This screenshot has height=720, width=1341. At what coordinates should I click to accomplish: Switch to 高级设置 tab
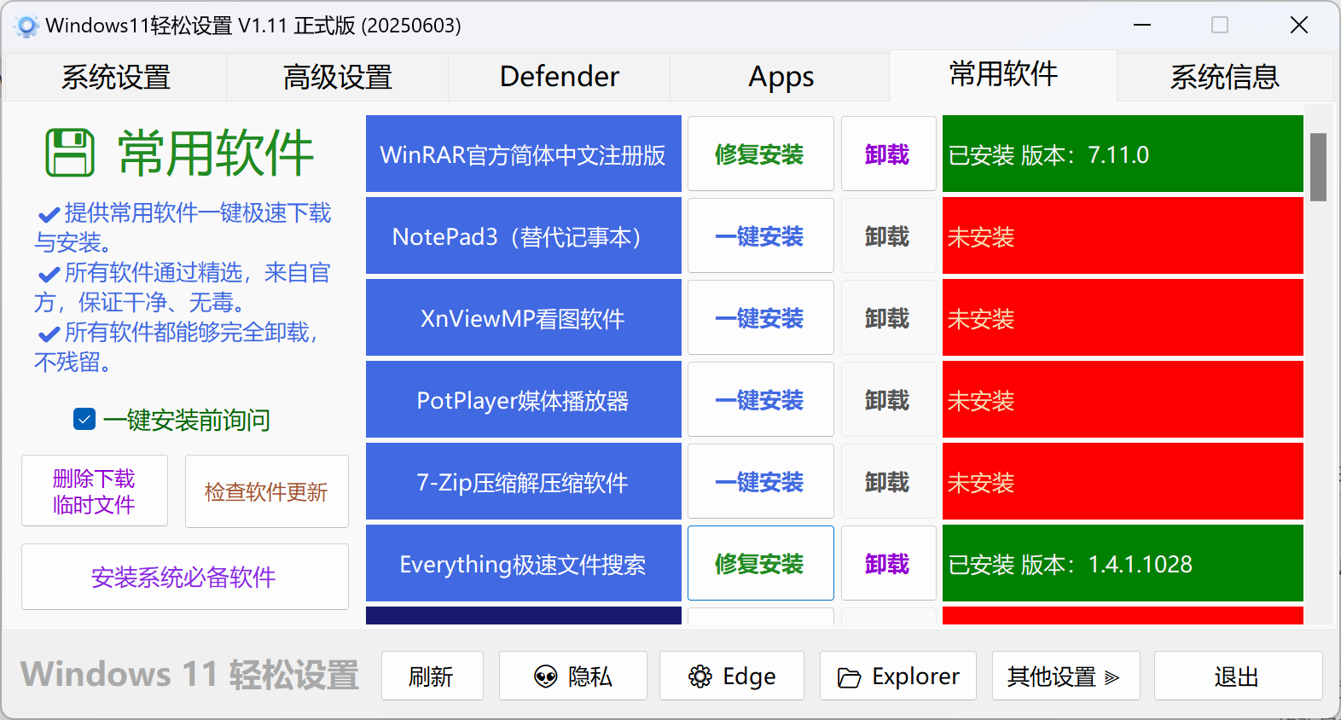click(337, 77)
